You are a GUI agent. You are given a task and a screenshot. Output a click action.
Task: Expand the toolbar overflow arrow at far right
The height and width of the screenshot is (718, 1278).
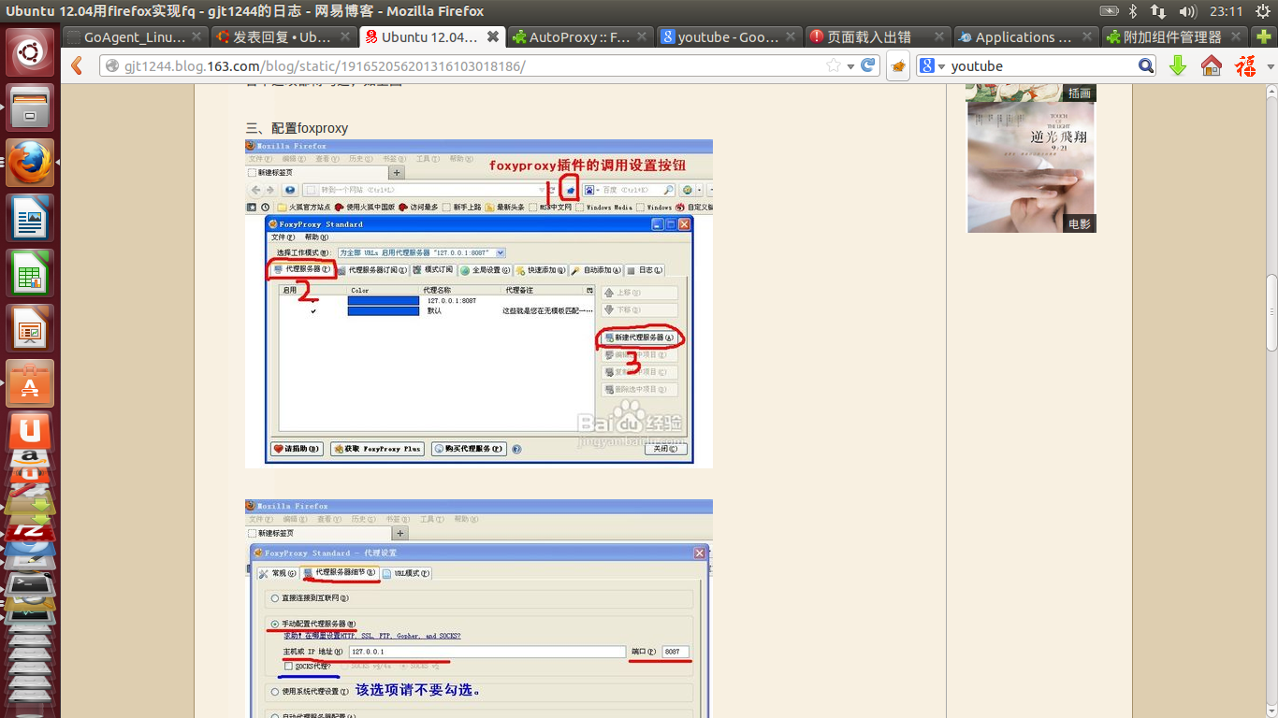(1271, 66)
